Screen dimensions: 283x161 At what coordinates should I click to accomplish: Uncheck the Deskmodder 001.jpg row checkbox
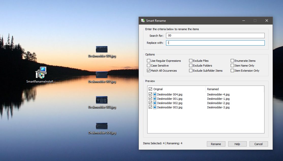[x=150, y=98]
